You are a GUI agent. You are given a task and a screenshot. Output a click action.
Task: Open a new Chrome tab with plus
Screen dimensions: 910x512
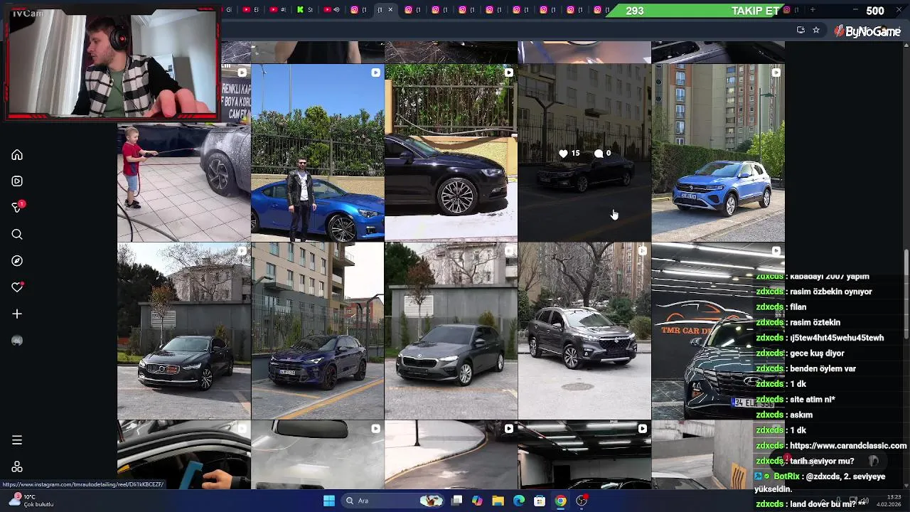(x=812, y=10)
